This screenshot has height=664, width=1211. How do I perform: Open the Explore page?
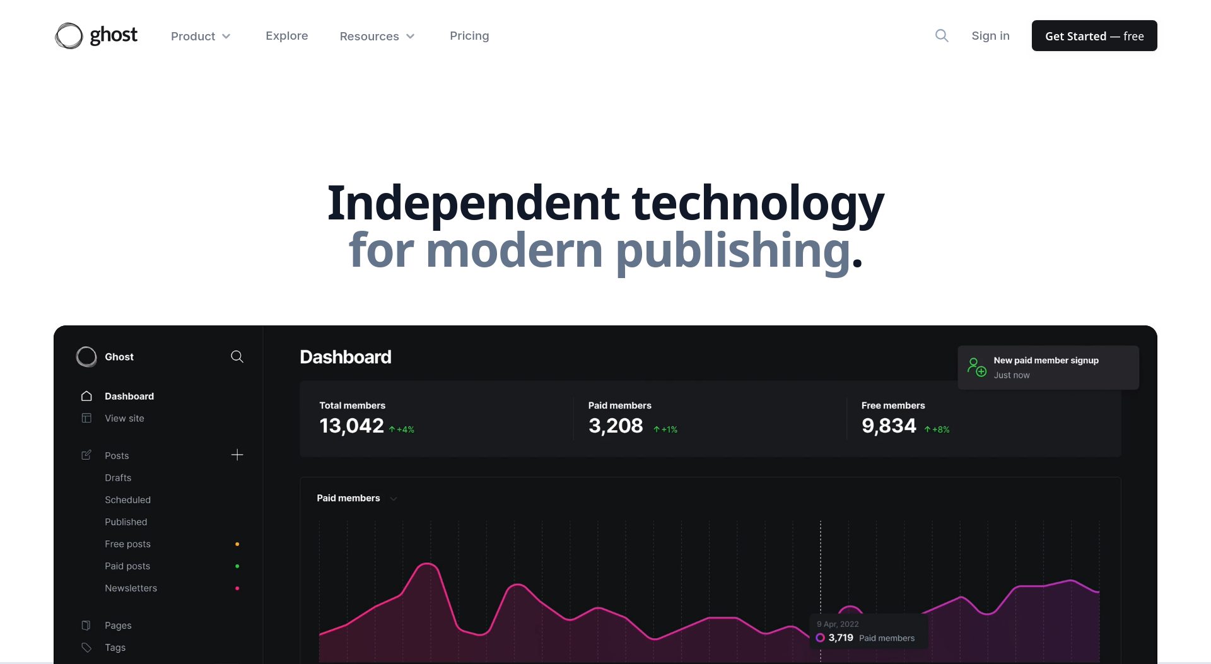click(287, 36)
